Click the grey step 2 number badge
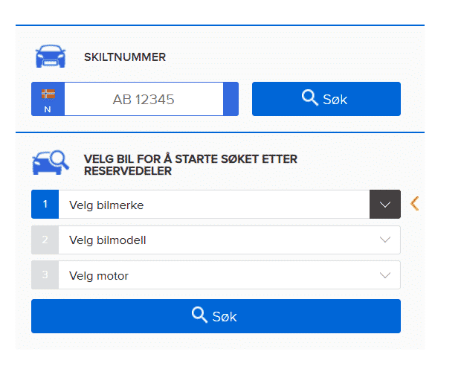Viewport: 464px width, 366px height. 45,240
